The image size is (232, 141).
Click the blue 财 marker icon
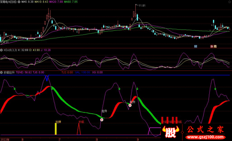click(195, 46)
